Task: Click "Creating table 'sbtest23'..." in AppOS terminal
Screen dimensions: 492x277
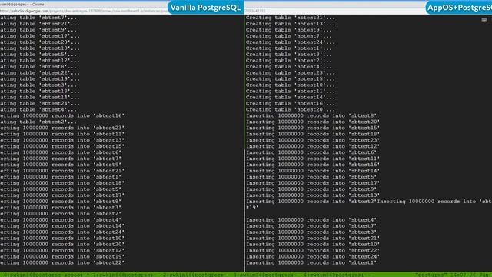Action: (291, 73)
